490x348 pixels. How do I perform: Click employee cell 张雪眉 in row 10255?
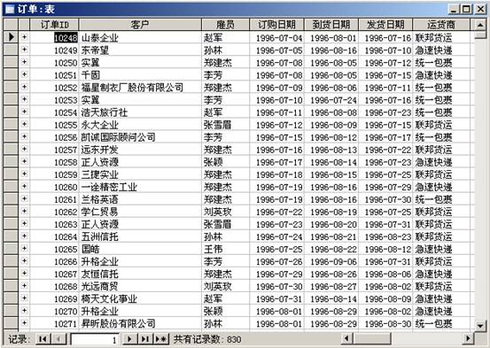[226, 124]
